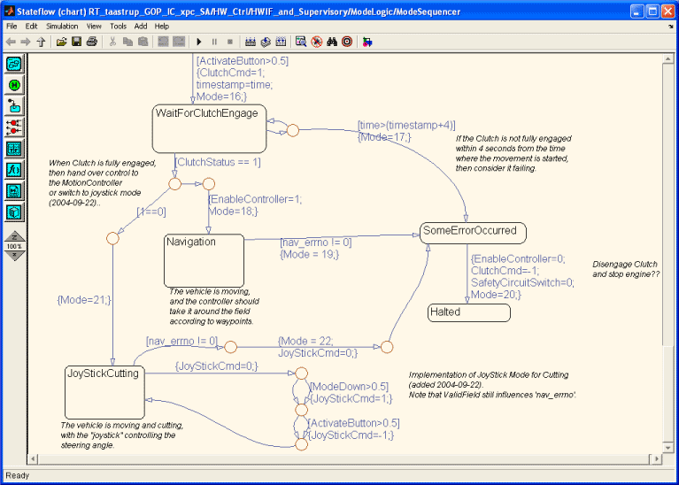Save the chart with floppy icon

coord(77,42)
